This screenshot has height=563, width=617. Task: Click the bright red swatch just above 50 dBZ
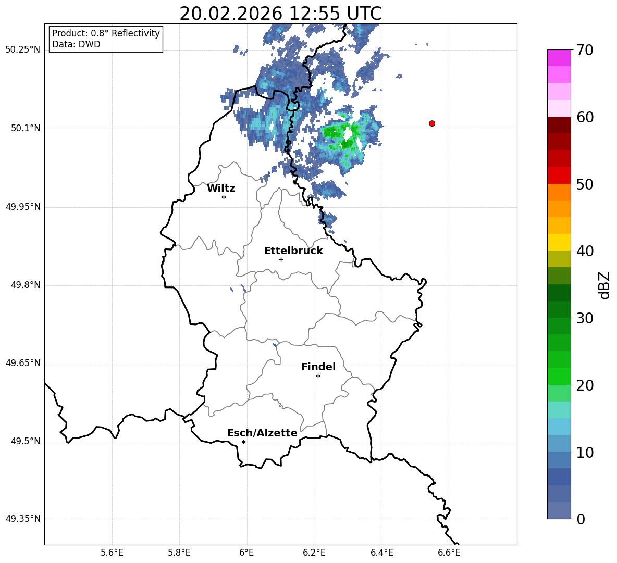(x=559, y=176)
